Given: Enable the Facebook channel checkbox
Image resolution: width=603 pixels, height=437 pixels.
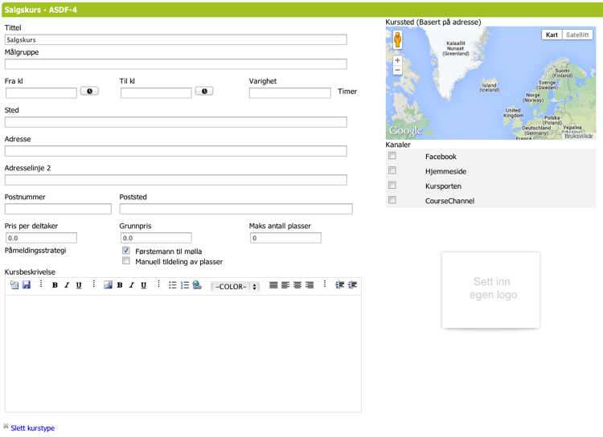Looking at the screenshot, I should coord(392,156).
